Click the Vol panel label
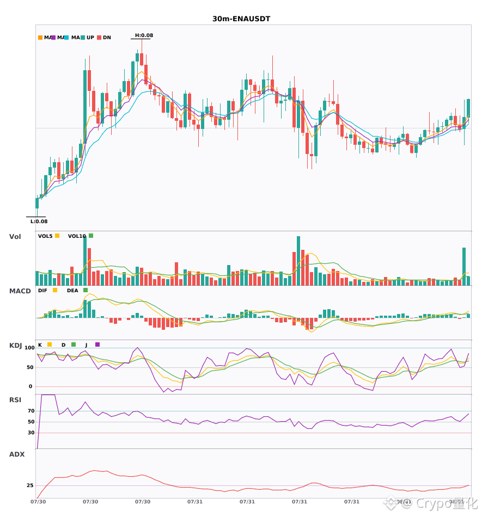This screenshot has width=482, height=517. (15, 236)
